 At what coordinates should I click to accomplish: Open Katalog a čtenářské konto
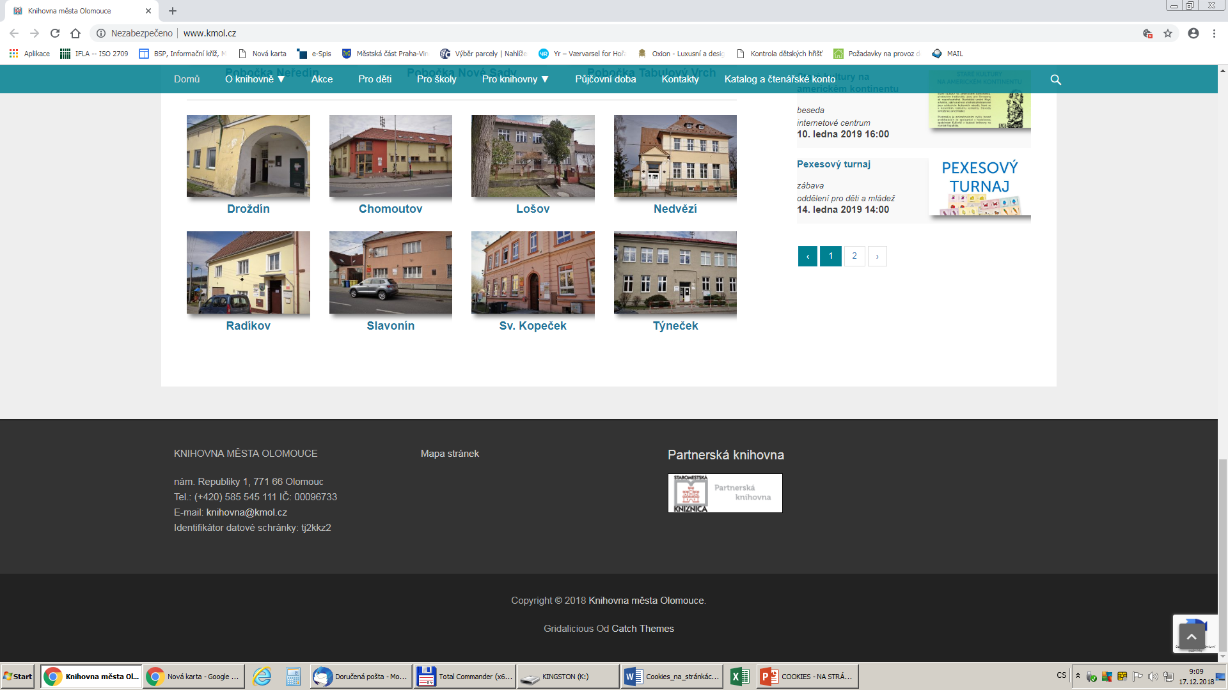780,79
